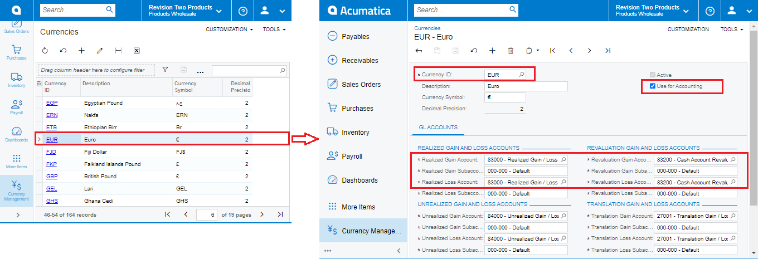Click the trash delete icon in EUR form
Screen dimensions: 758x259
coord(511,51)
